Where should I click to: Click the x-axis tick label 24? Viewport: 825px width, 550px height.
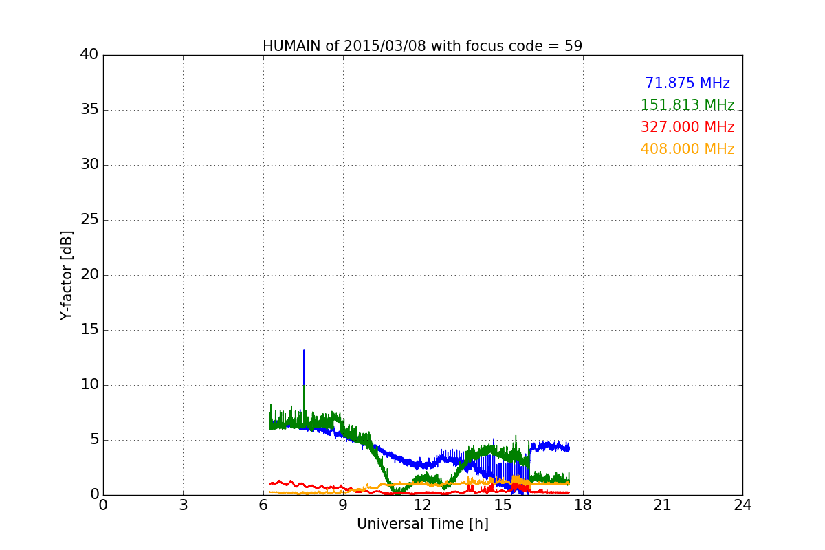[x=742, y=505]
